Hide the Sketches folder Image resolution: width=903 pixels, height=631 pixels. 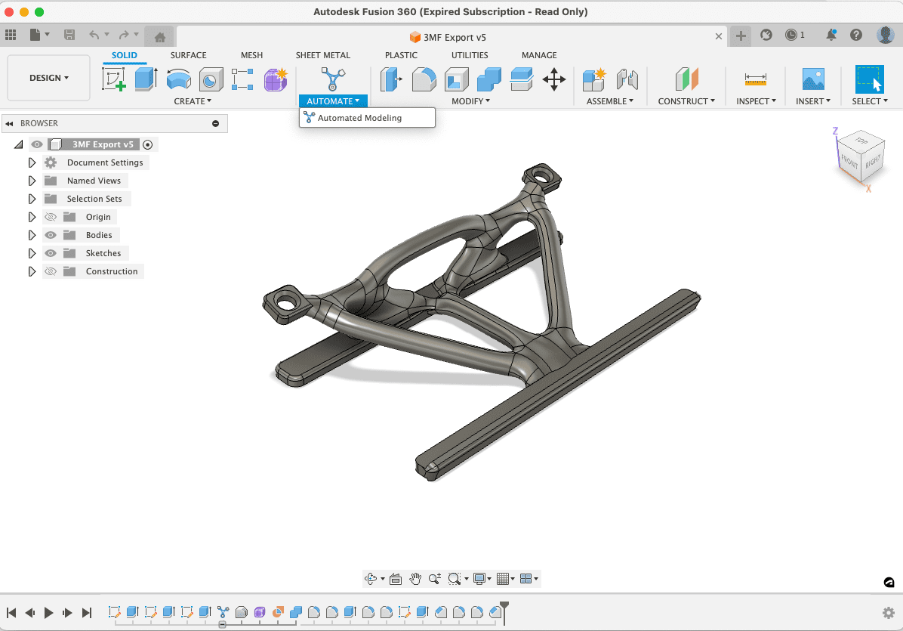pos(51,253)
